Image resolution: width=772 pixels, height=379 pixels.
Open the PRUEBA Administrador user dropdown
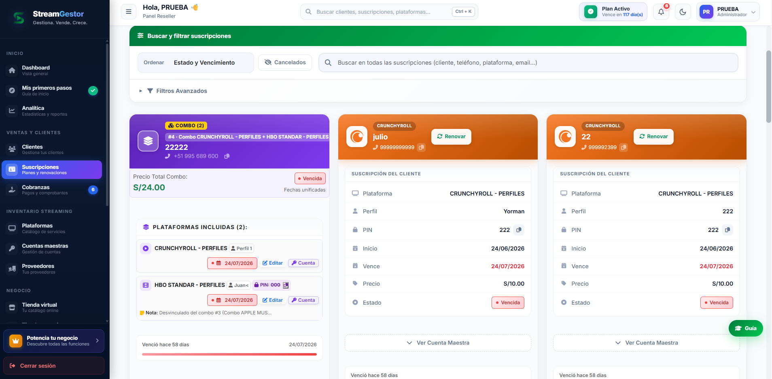728,12
